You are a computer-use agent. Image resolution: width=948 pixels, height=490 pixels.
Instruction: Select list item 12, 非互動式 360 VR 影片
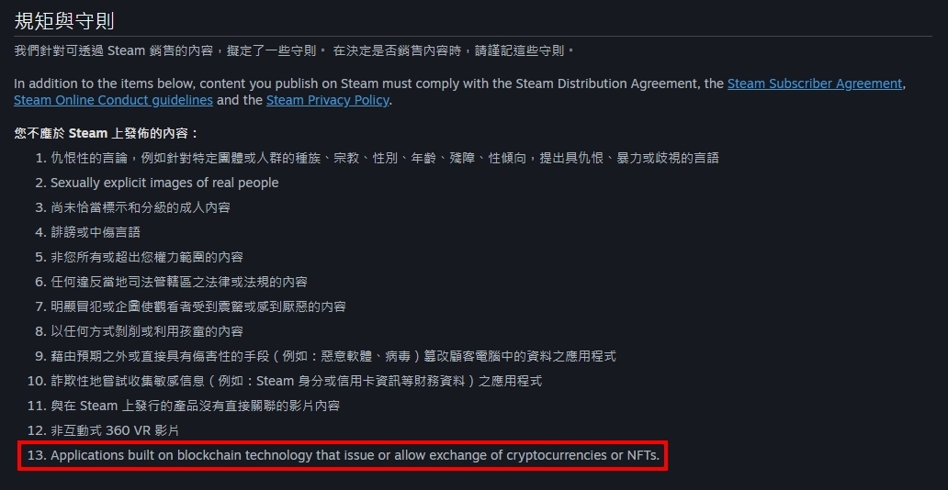click(x=115, y=430)
